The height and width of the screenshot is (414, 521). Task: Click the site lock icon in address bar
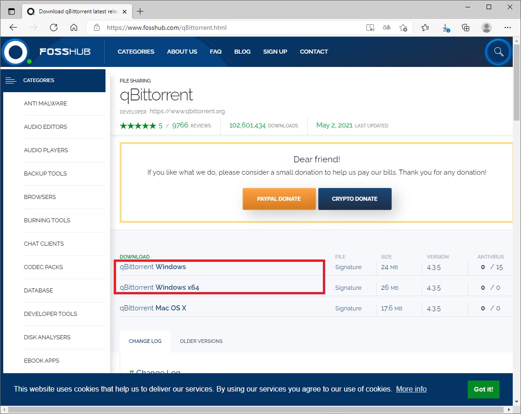point(97,28)
